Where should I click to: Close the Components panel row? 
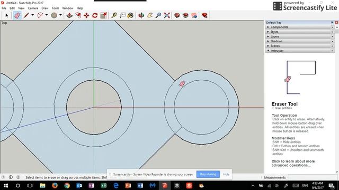(332, 27)
